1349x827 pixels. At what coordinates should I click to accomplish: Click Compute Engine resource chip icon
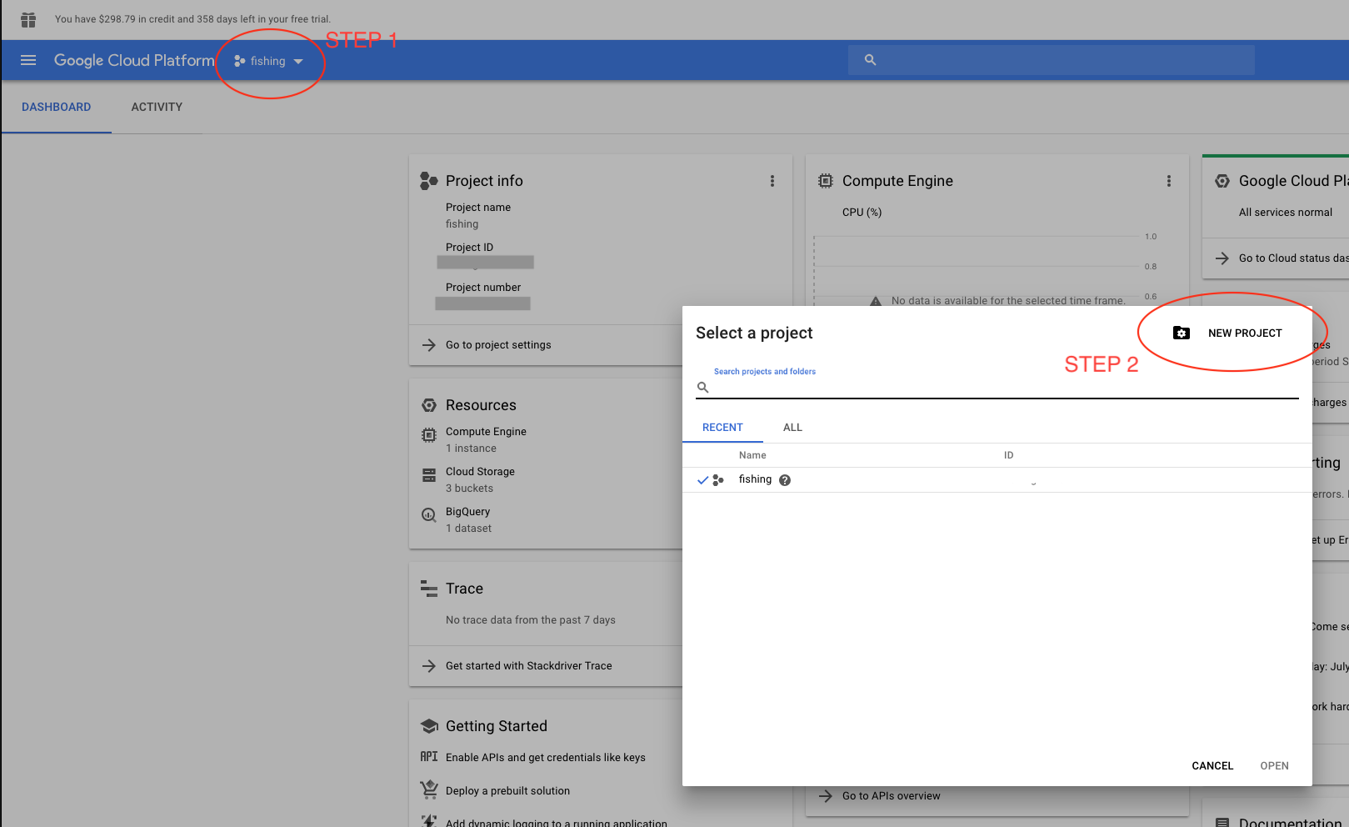429,435
